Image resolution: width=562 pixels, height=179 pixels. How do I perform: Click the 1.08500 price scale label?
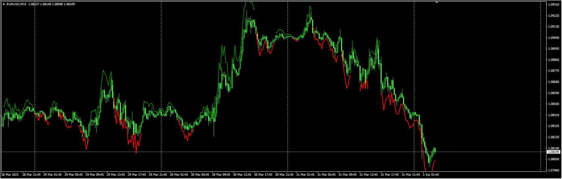pos(554,104)
